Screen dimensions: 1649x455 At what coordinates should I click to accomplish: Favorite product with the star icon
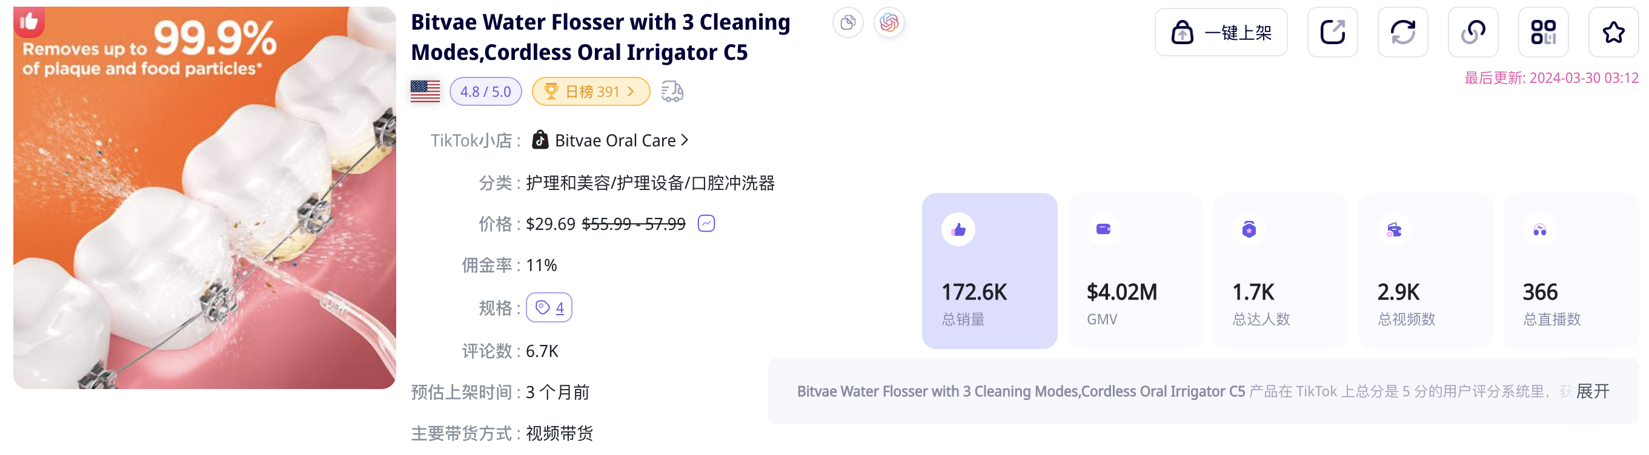click(1613, 32)
